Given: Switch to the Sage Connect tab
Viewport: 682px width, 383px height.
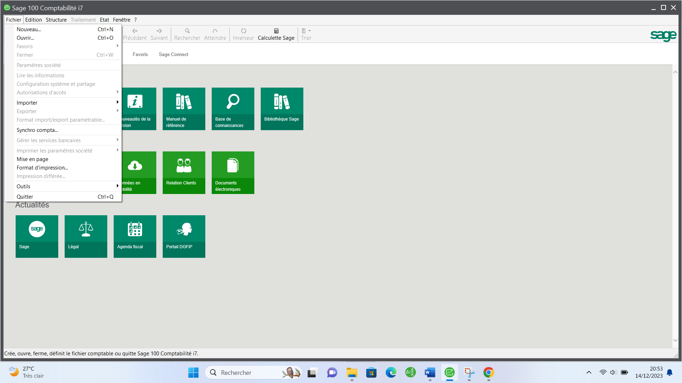Looking at the screenshot, I should pyautogui.click(x=173, y=54).
